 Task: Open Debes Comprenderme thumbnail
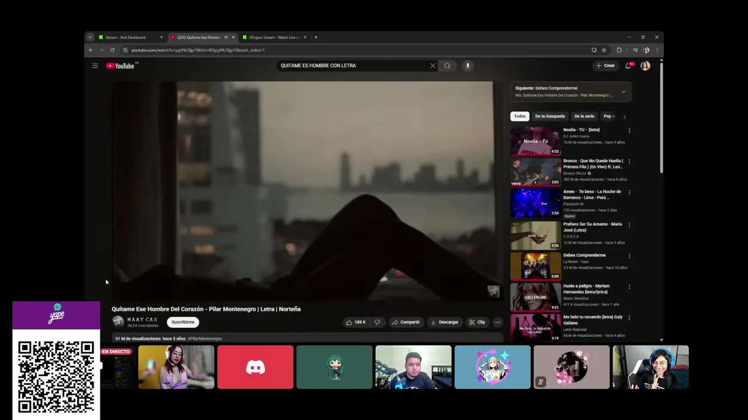(x=535, y=266)
